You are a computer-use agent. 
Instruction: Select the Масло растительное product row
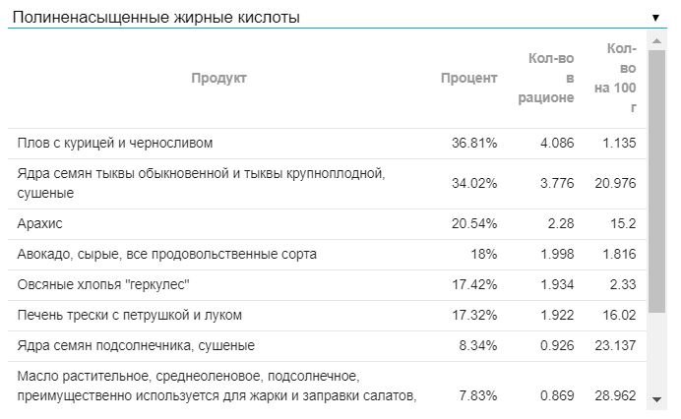tap(217, 387)
